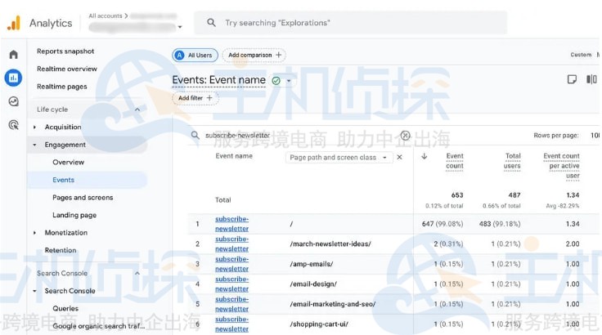Open subscribe-newsletter link for /march-newsletter-ideas/

coord(232,243)
